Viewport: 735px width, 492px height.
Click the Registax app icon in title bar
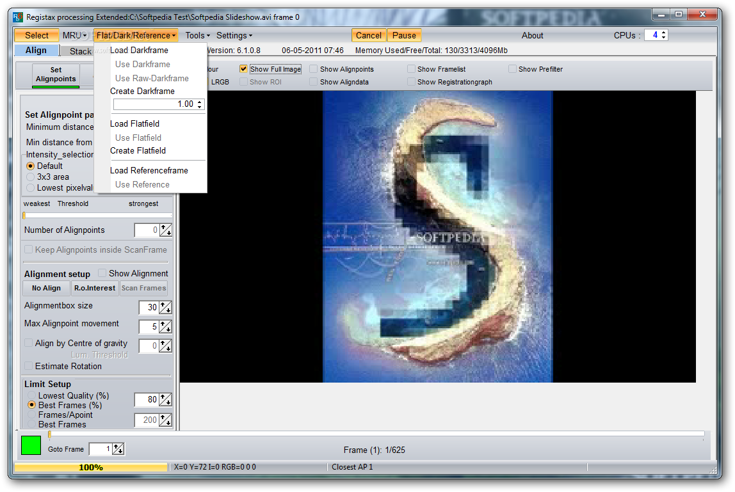pyautogui.click(x=18, y=17)
